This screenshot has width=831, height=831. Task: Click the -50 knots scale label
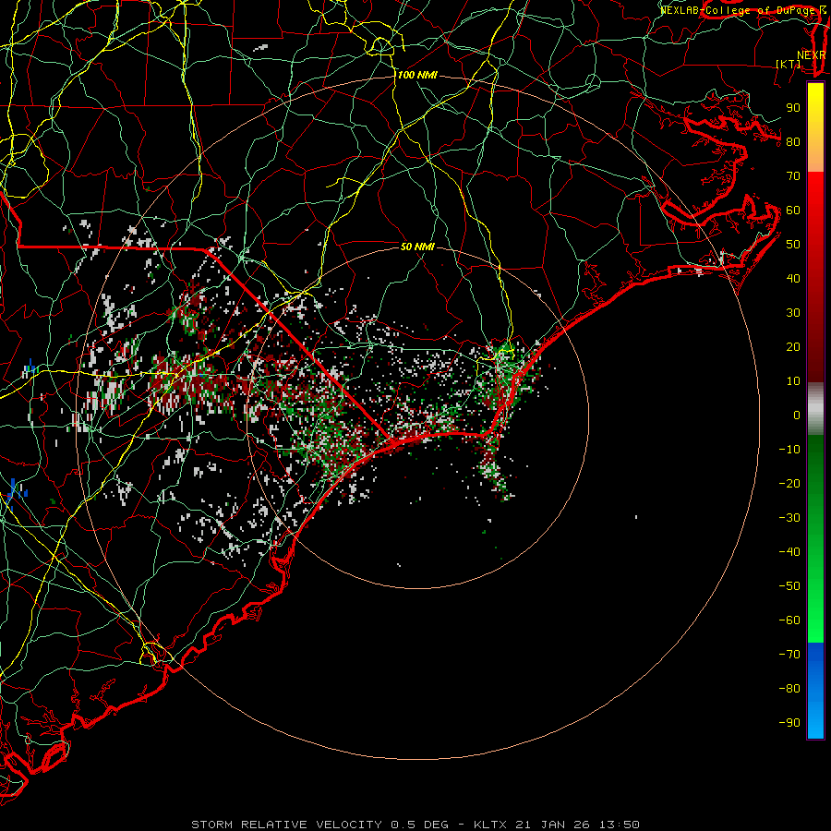coord(789,586)
